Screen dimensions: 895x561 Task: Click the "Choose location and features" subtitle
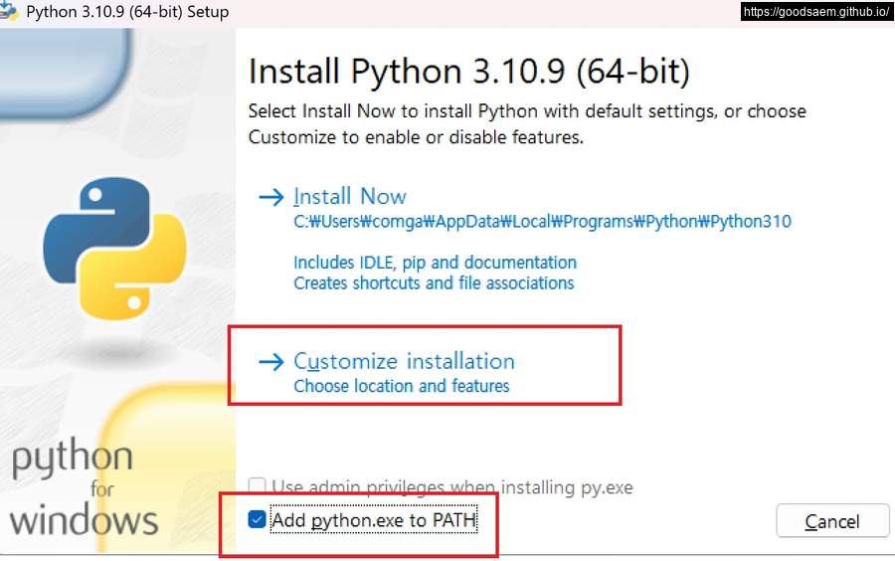(402, 386)
